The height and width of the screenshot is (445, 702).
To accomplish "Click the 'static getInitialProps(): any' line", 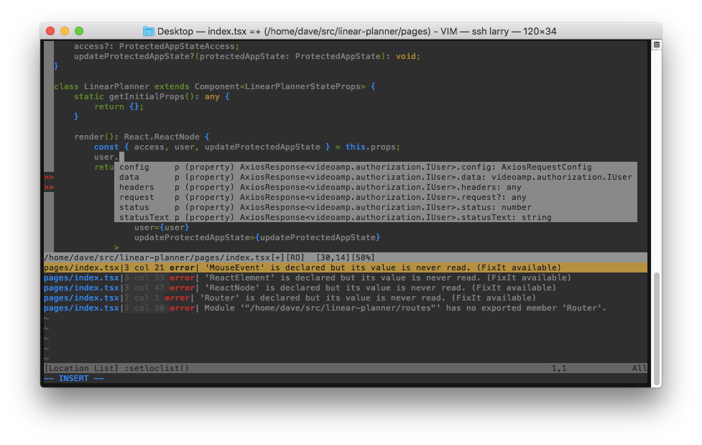I will (152, 97).
